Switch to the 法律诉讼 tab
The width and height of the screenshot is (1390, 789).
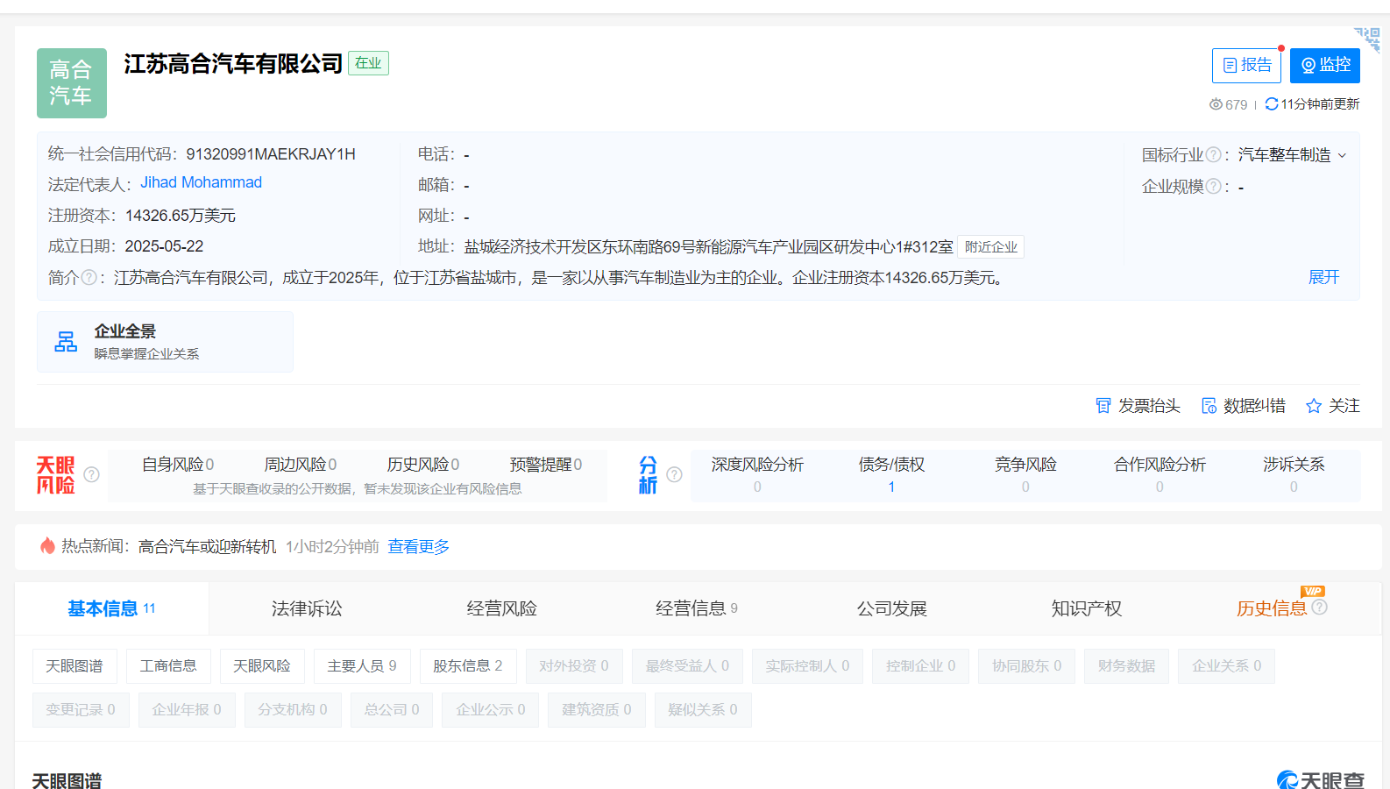[306, 608]
